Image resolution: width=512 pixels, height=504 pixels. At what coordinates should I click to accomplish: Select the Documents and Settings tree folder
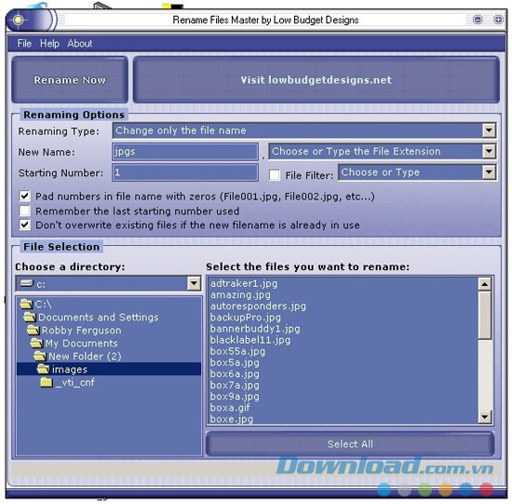click(99, 317)
